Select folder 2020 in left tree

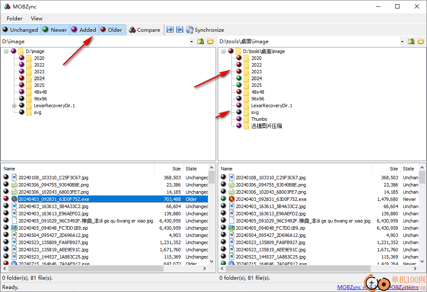(39, 58)
